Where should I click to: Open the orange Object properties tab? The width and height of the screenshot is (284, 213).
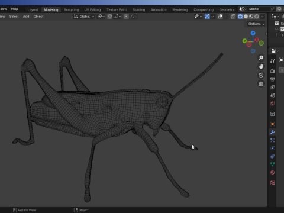(273, 124)
